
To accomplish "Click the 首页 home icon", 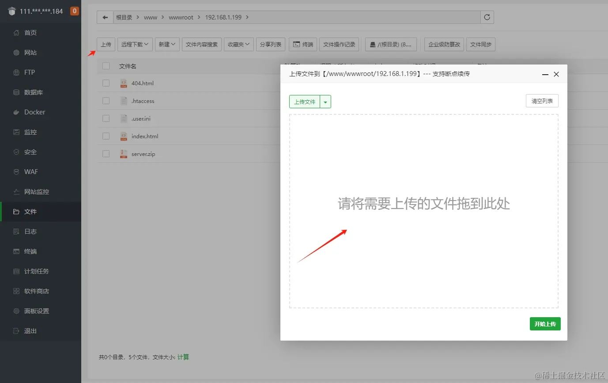I will pyautogui.click(x=16, y=33).
